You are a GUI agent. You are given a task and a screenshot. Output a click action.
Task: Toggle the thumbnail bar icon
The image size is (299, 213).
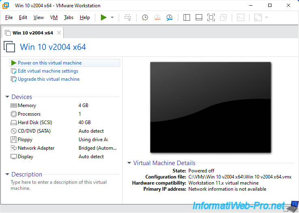coord(199,17)
